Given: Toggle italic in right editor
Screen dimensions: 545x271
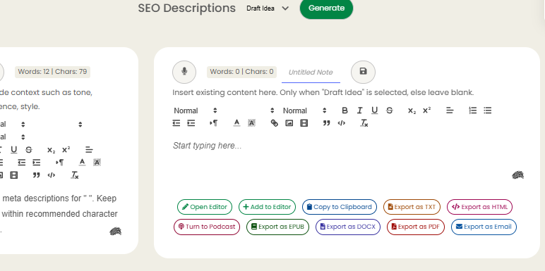Looking at the screenshot, I should (359, 111).
